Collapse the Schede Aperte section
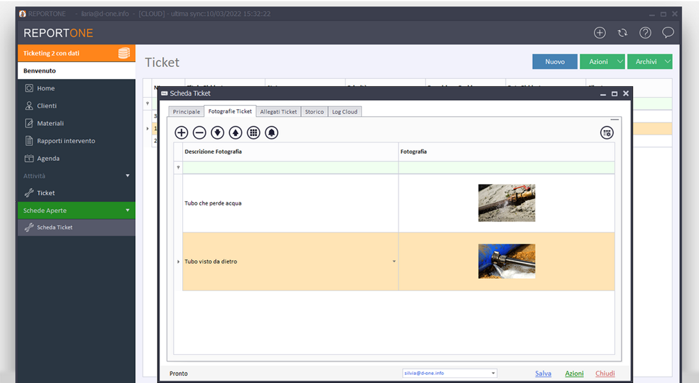 click(127, 210)
